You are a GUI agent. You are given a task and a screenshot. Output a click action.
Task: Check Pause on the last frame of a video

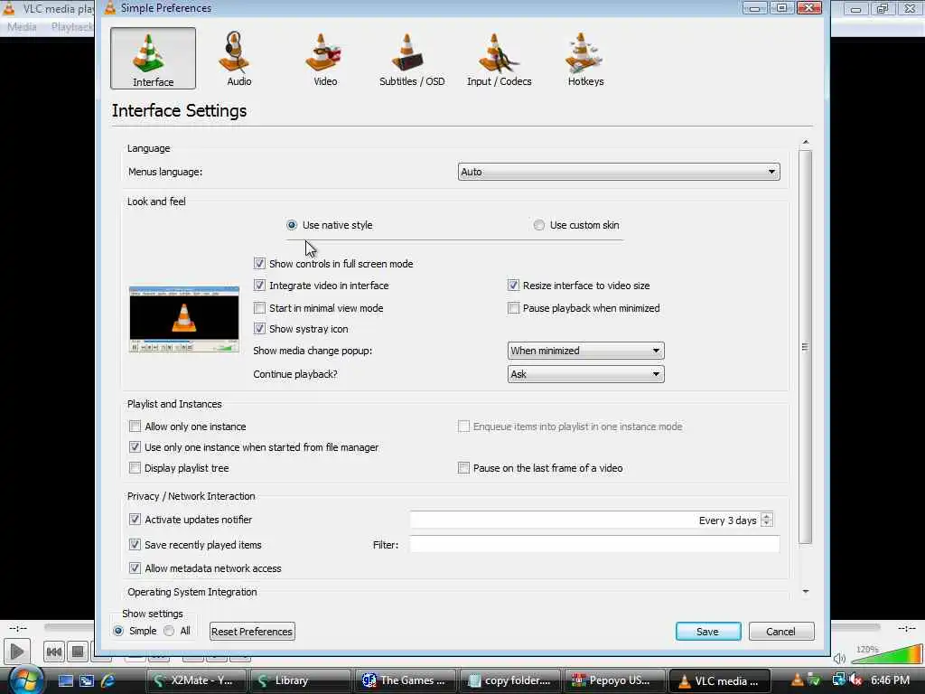(x=463, y=467)
